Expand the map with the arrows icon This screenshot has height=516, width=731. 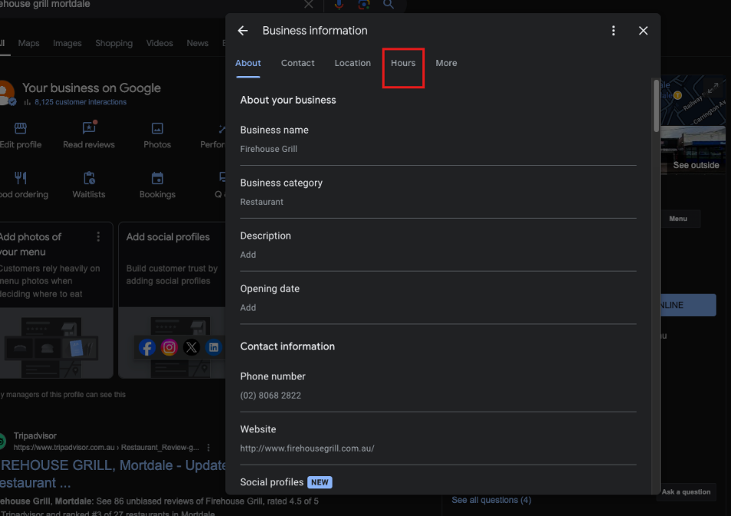click(x=713, y=88)
